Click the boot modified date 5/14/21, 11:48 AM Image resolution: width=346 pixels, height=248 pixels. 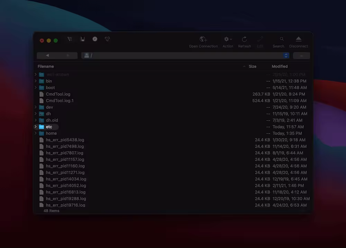(x=290, y=88)
